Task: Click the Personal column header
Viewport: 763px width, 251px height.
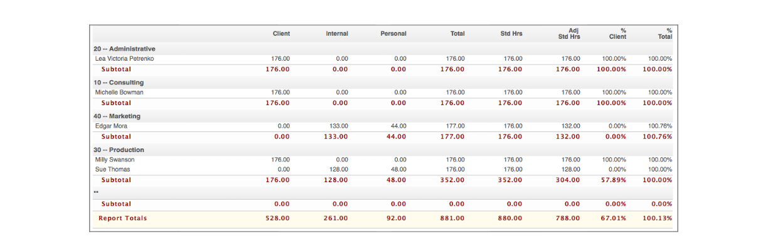Action: click(x=393, y=34)
